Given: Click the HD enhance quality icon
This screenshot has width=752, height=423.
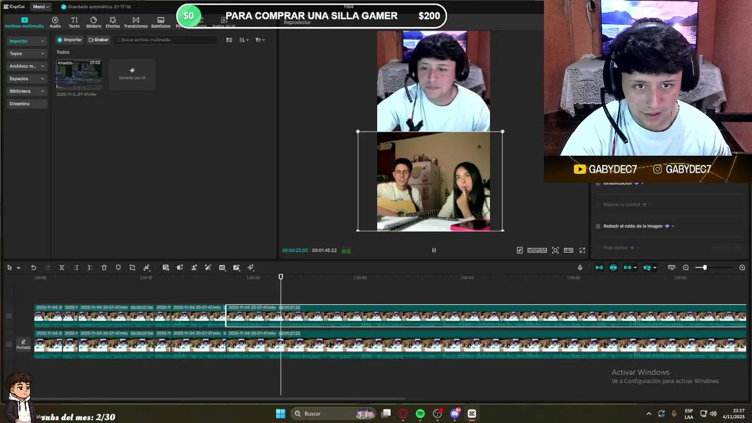Looking at the screenshot, I should [222, 268].
